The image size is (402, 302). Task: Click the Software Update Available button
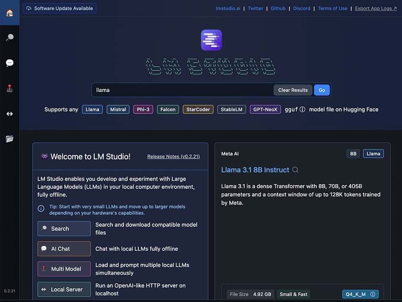(59, 8)
